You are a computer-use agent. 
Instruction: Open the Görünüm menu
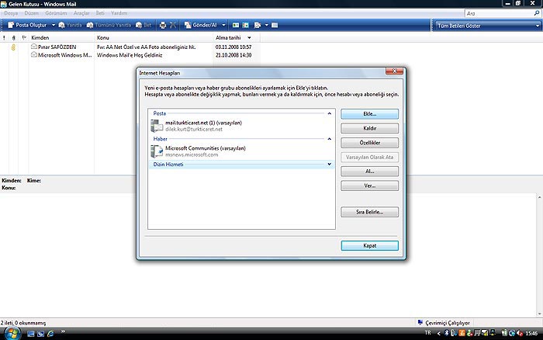click(56, 13)
